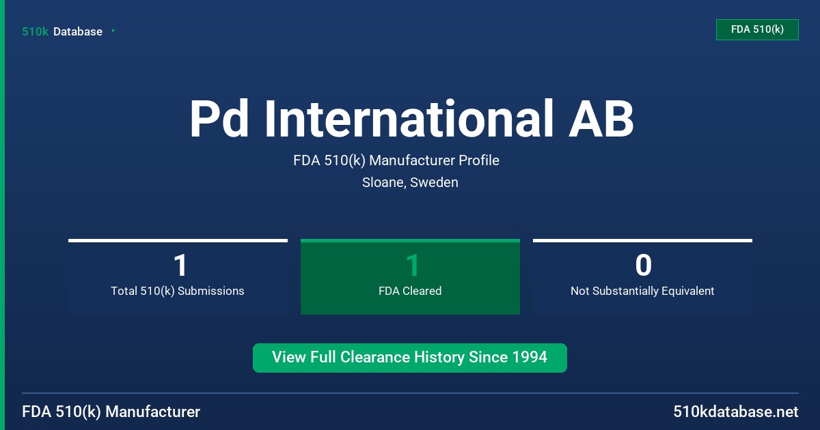Open the 510kdatabase.net footer link

736,412
